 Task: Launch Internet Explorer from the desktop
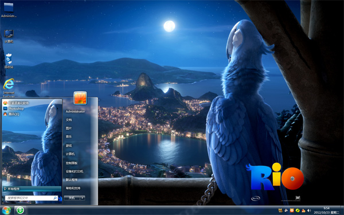9,88
